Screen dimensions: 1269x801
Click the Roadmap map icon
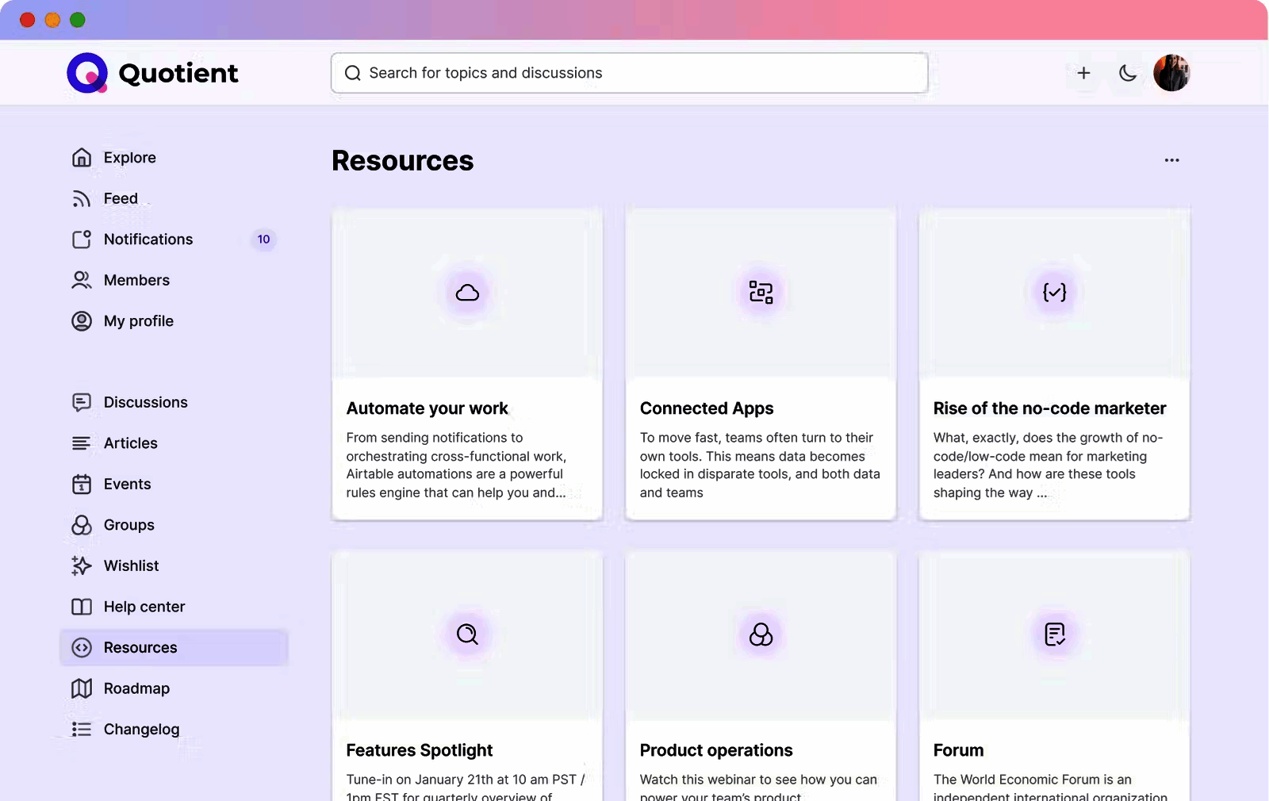coord(82,688)
